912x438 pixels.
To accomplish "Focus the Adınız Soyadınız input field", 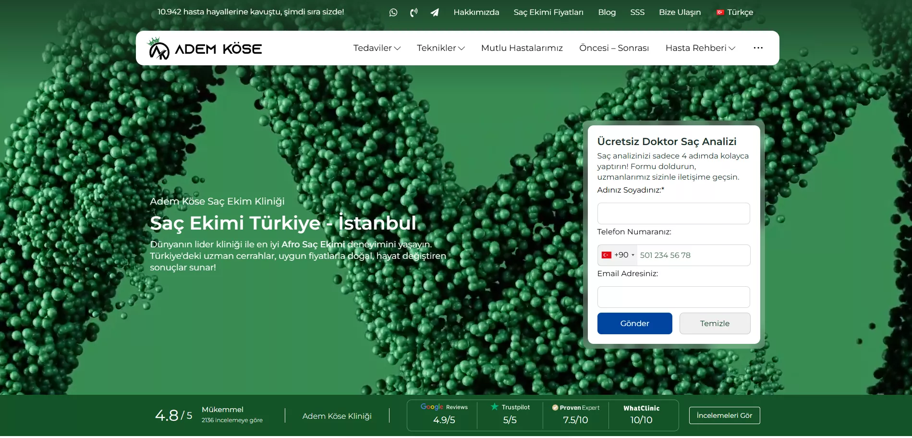I will pyautogui.click(x=673, y=213).
